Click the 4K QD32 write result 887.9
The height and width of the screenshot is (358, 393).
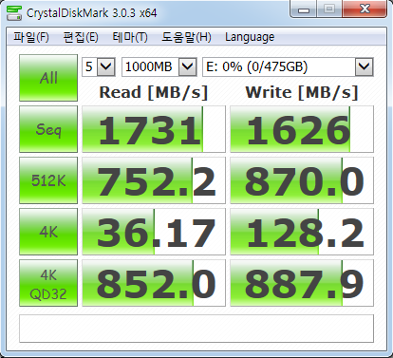pyautogui.click(x=302, y=283)
